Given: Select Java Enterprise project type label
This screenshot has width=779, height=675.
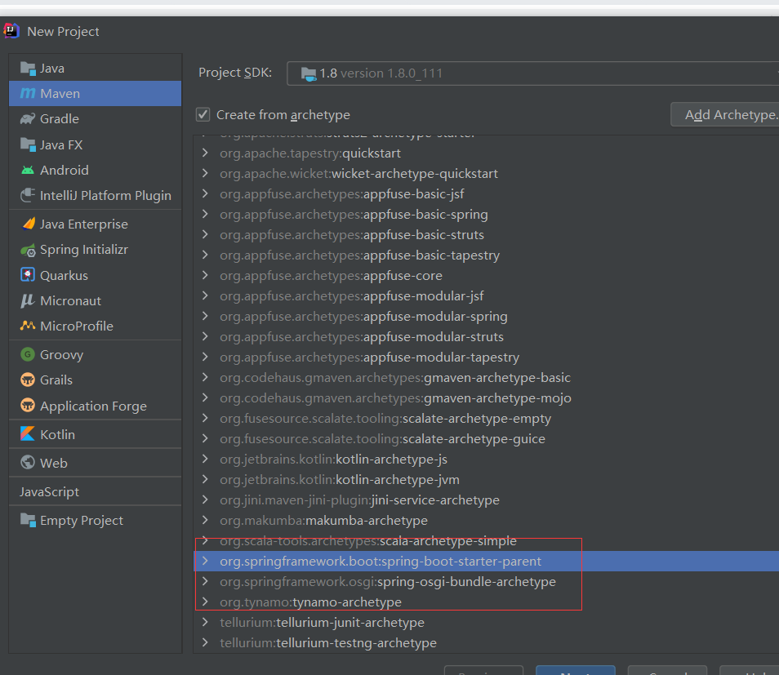Looking at the screenshot, I should pos(84,224).
